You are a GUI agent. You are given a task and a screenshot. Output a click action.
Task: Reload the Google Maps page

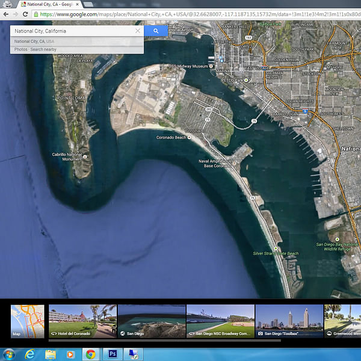tap(25, 14)
